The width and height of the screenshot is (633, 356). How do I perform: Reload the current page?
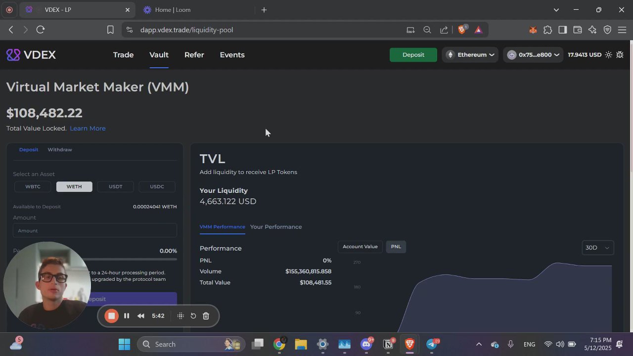(x=41, y=30)
